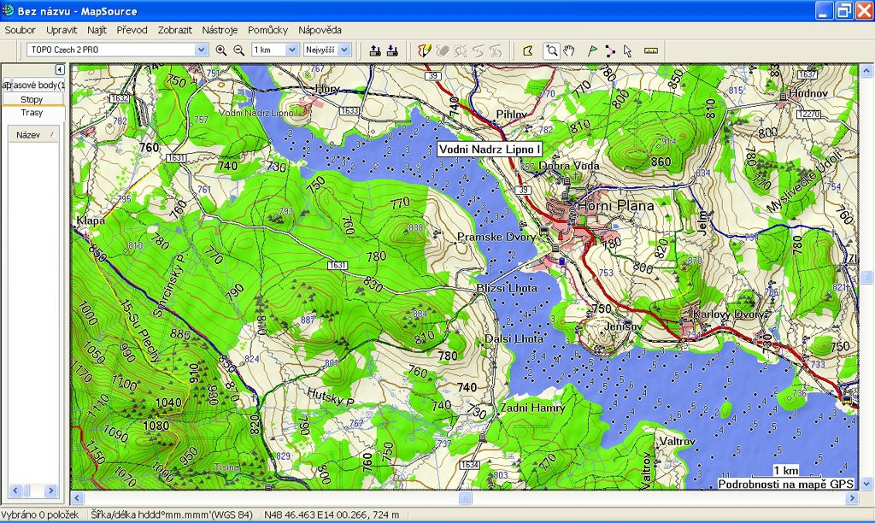Select the waypoint flag tool
The height and width of the screenshot is (523, 875).
coord(592,50)
